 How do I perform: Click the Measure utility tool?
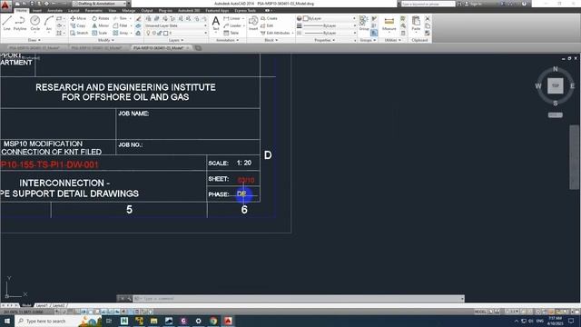coord(389,24)
